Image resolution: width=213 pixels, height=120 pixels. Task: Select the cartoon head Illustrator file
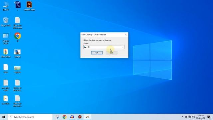click(x=29, y=6)
